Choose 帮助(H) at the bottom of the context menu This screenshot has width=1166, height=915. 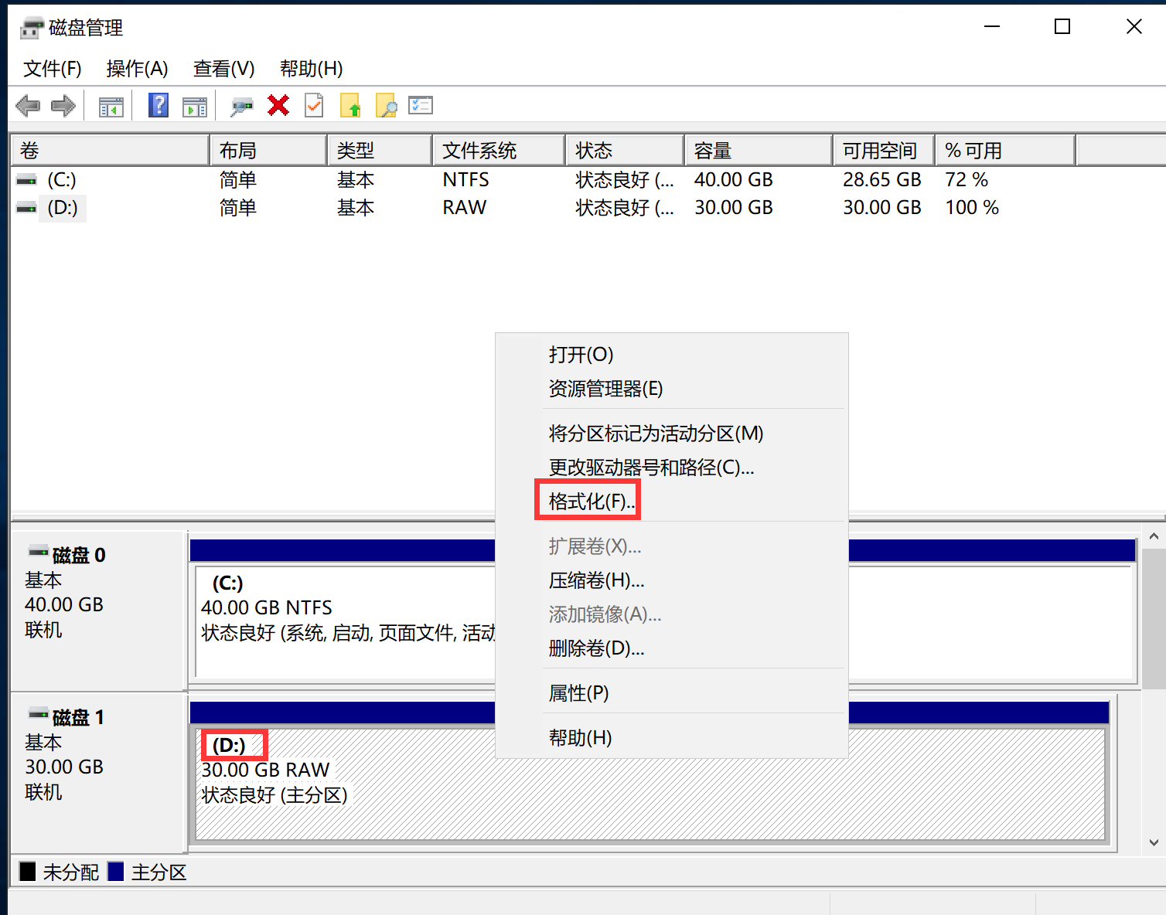[671, 738]
